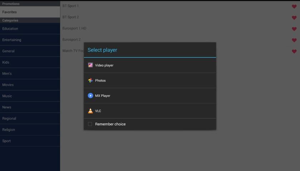The image size is (300, 171).
Task: Toggle the Match TV channel heart
Action: click(x=294, y=51)
